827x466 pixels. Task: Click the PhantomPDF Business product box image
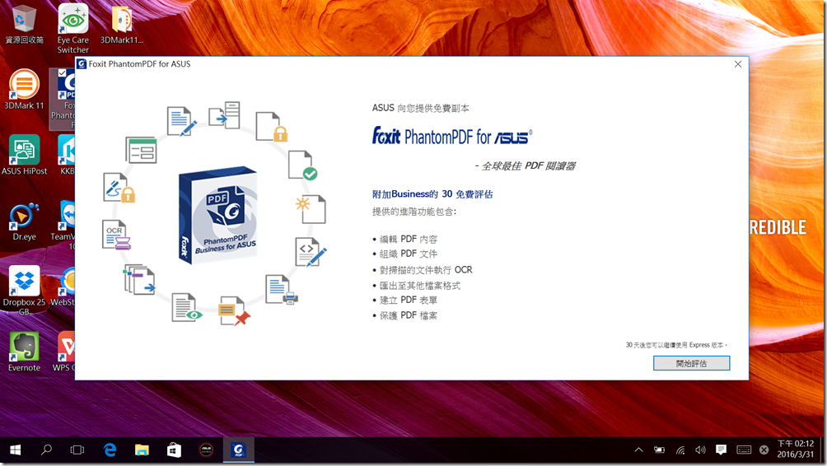pos(217,215)
